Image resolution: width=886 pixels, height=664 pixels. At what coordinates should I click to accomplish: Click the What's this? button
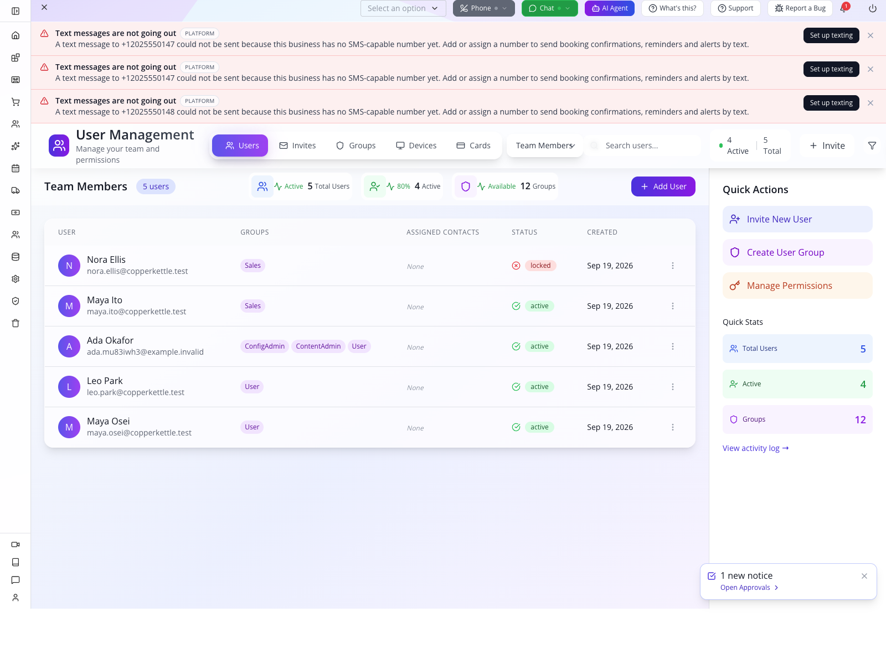[672, 8]
